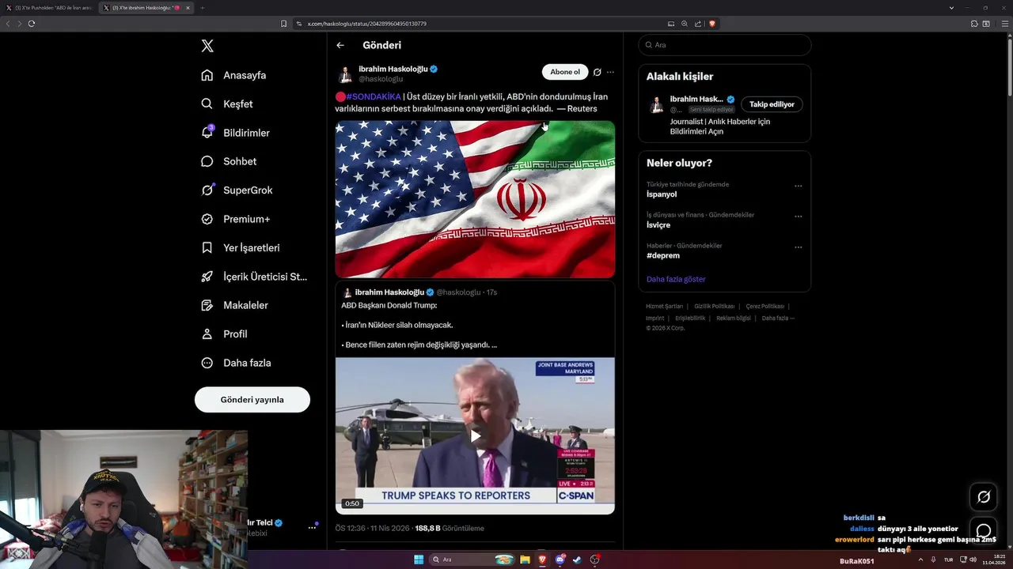Open the İspanyol trending topic
The height and width of the screenshot is (569, 1013).
662,194
